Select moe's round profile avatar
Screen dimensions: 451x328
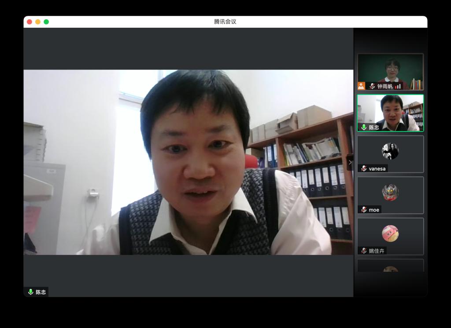[x=390, y=193]
